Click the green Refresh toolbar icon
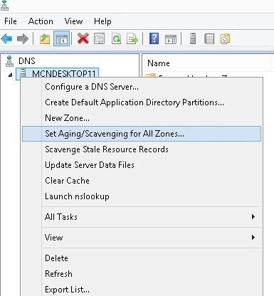274x296 pixels. [116, 38]
